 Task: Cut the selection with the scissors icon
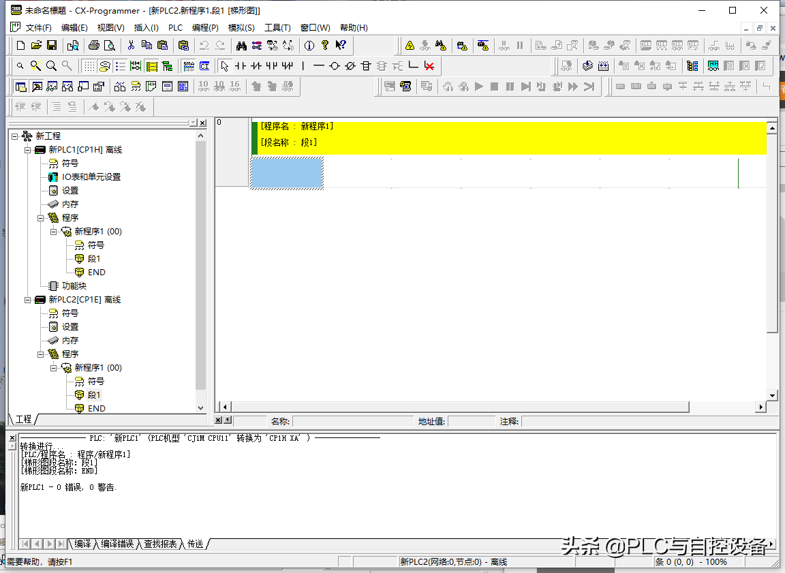click(131, 46)
